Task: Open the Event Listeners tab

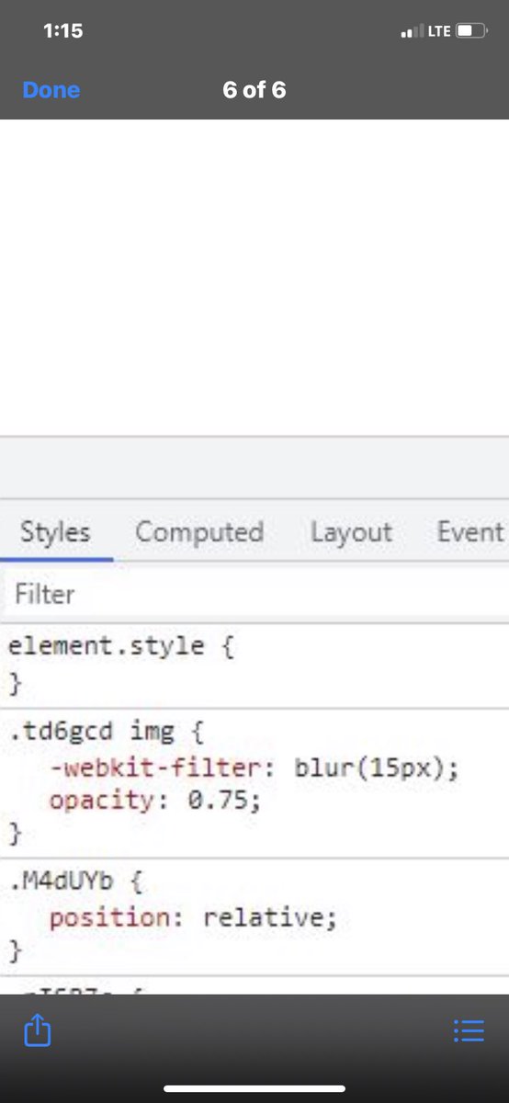Action: (x=470, y=532)
